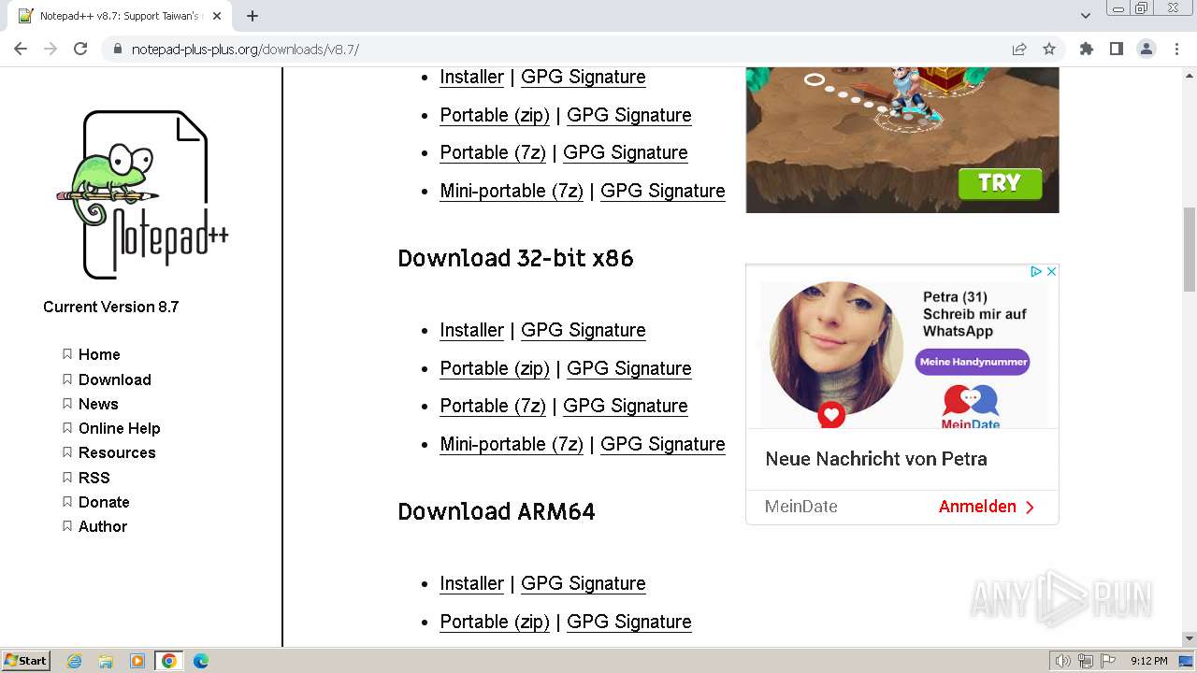Open the News sidebar link
Screen dimensions: 1197x673
tap(98, 404)
